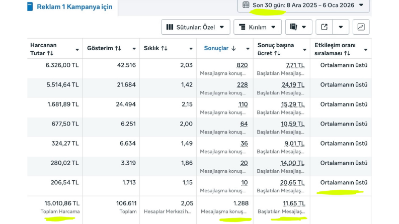Click the 10,59 TL cost per result

click(x=293, y=124)
